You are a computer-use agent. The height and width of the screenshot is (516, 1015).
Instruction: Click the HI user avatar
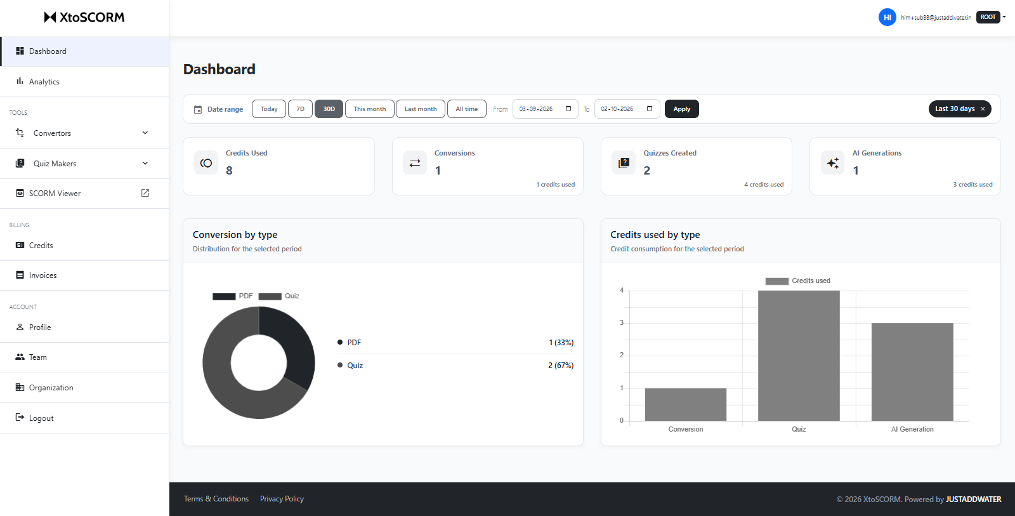[x=887, y=17]
